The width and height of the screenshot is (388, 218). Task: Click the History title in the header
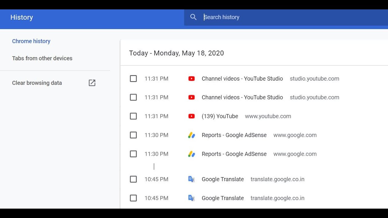[22, 17]
